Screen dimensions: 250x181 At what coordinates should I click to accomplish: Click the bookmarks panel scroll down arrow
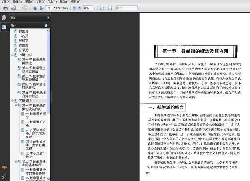coord(49,179)
